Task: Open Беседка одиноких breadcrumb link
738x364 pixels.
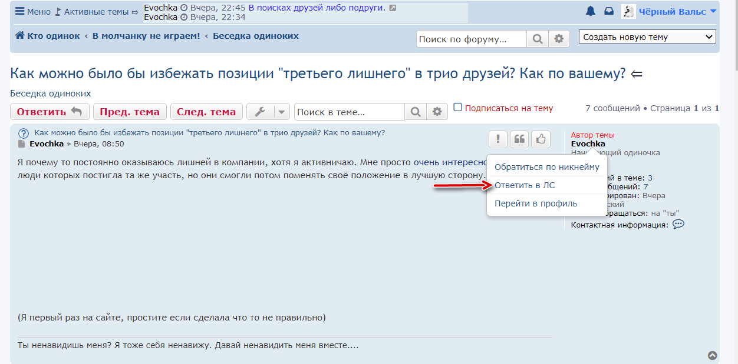Action: [x=256, y=36]
